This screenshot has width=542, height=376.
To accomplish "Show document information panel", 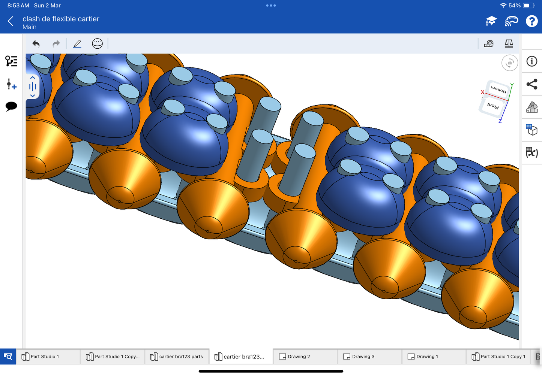I will (x=531, y=61).
